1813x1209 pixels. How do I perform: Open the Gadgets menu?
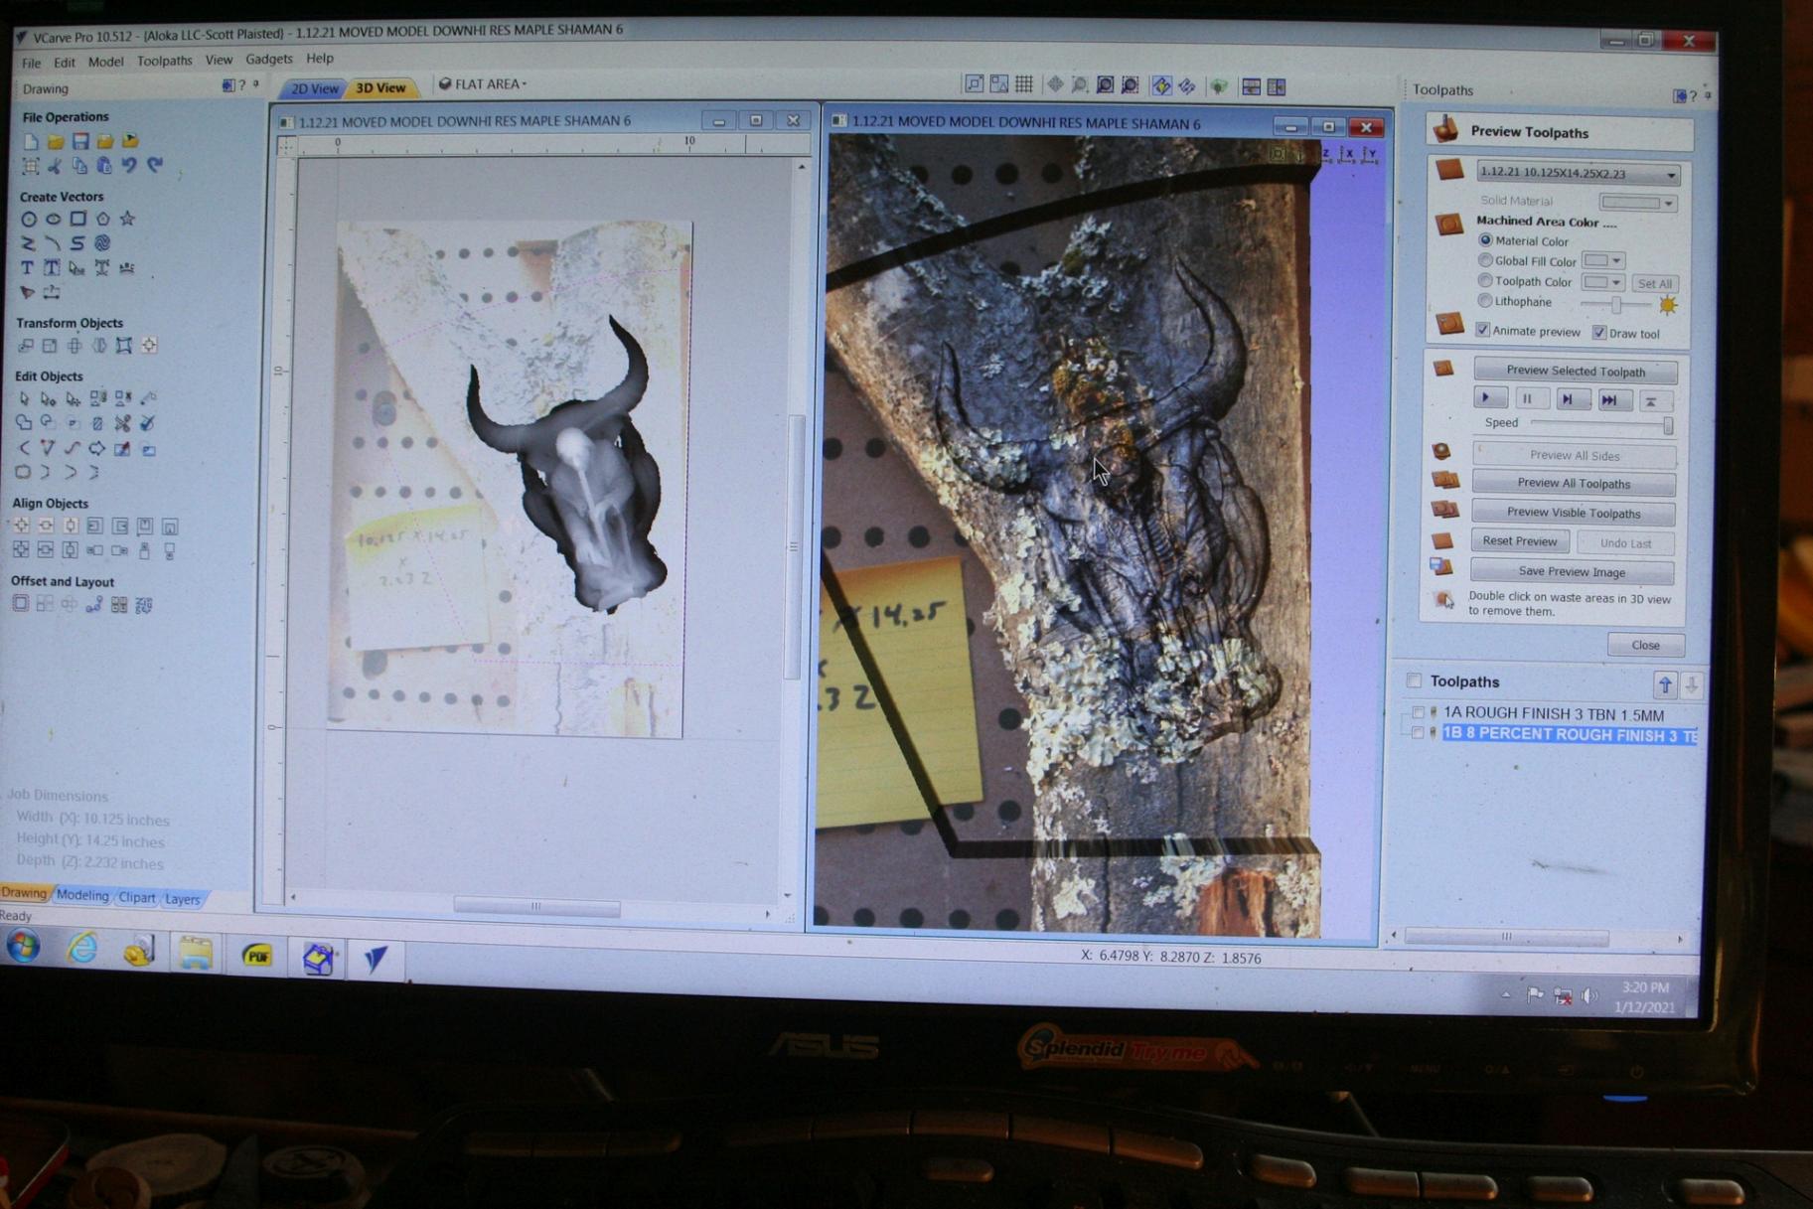(x=268, y=60)
